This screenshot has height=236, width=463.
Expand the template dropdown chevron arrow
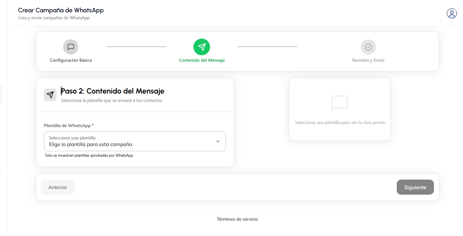coord(218,141)
